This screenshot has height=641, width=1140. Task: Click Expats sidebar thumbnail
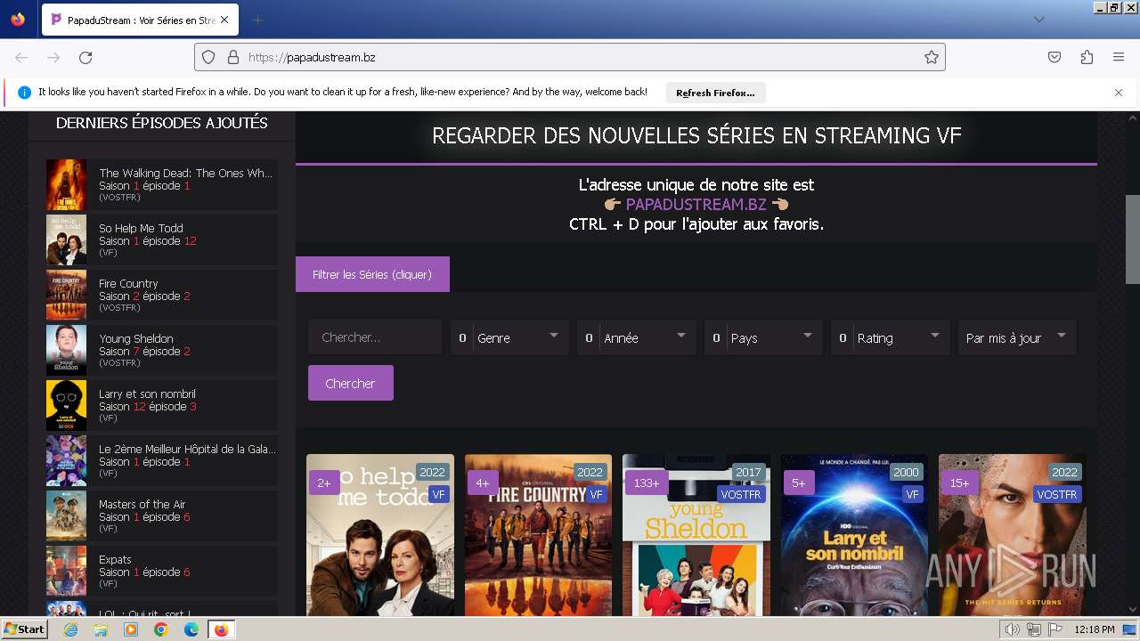click(x=66, y=571)
